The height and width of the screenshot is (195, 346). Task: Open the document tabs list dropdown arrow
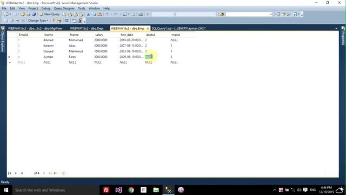(336, 29)
